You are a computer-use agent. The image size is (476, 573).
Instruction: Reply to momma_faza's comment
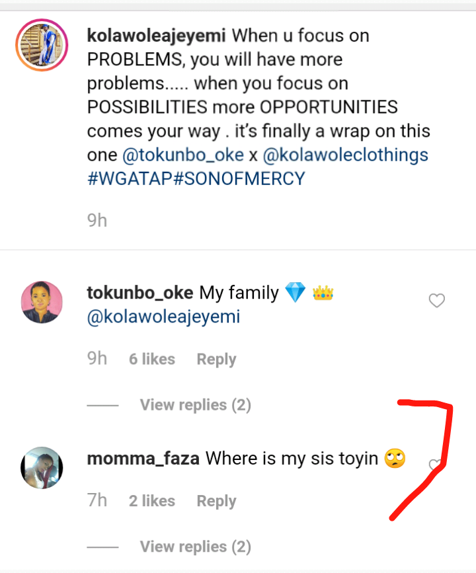(x=216, y=501)
